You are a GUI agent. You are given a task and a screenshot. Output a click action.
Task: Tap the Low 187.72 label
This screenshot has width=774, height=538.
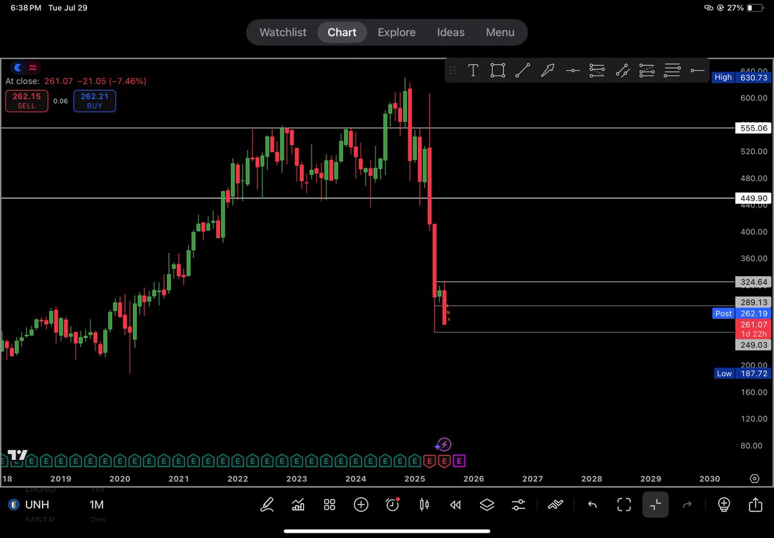[743, 373]
